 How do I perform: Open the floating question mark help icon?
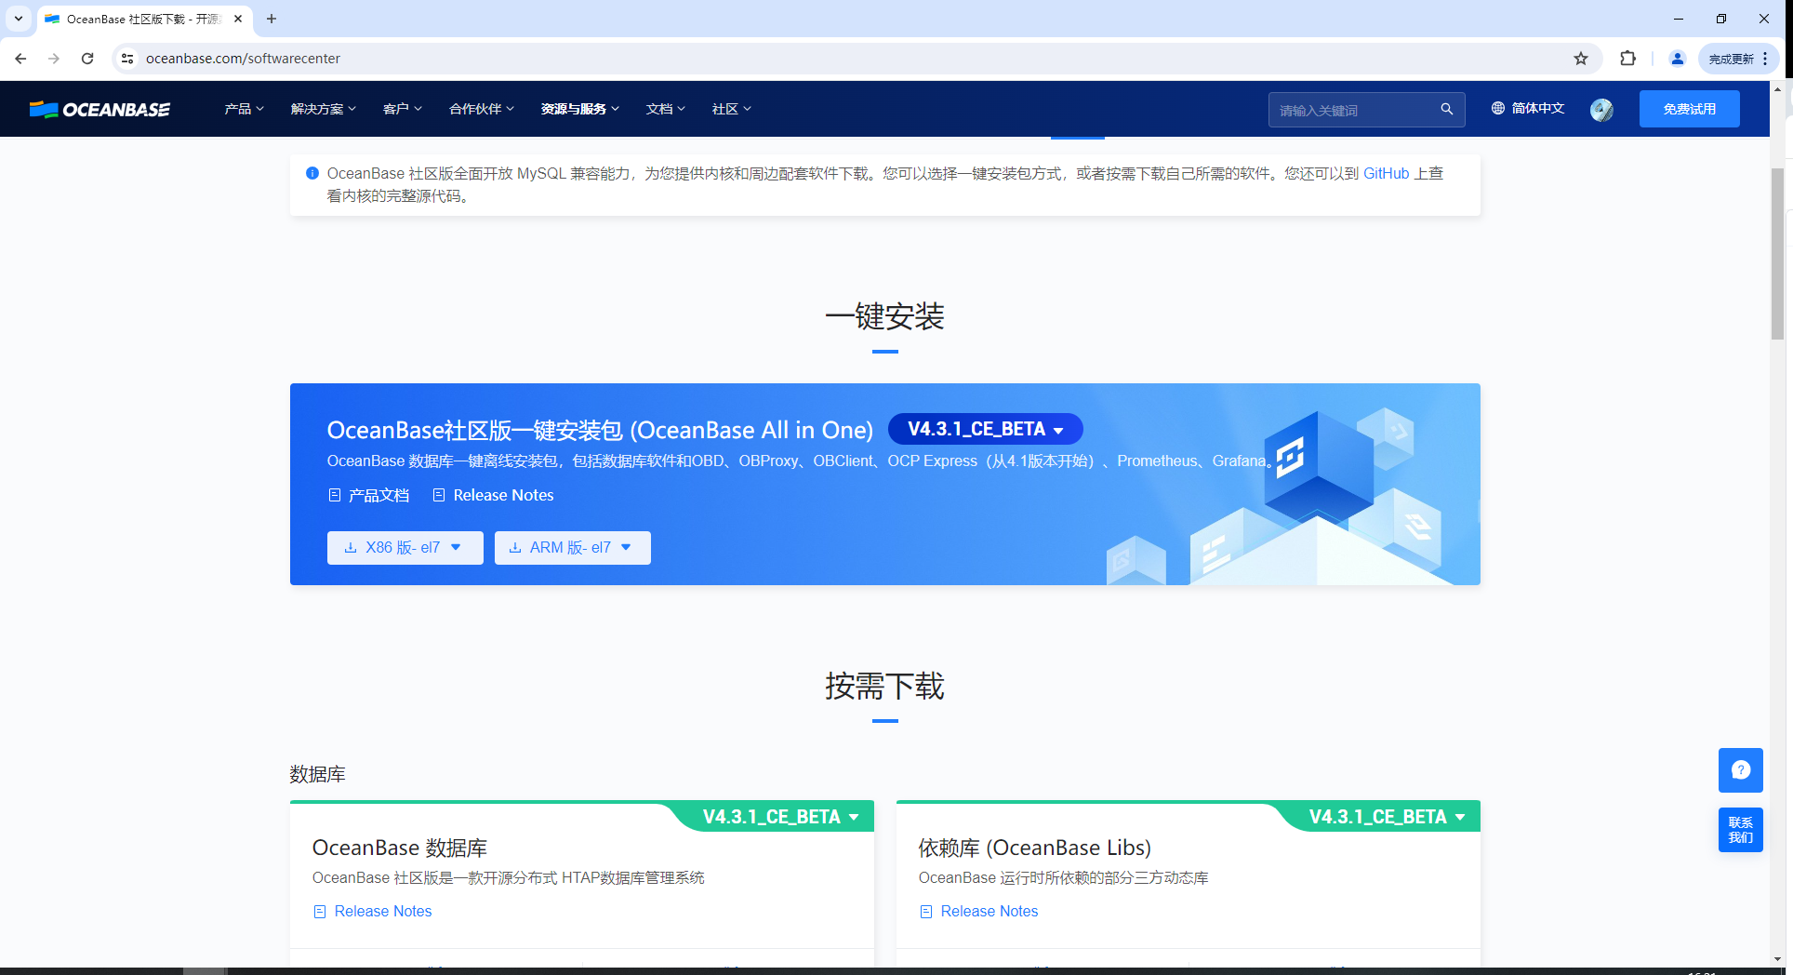1741,769
